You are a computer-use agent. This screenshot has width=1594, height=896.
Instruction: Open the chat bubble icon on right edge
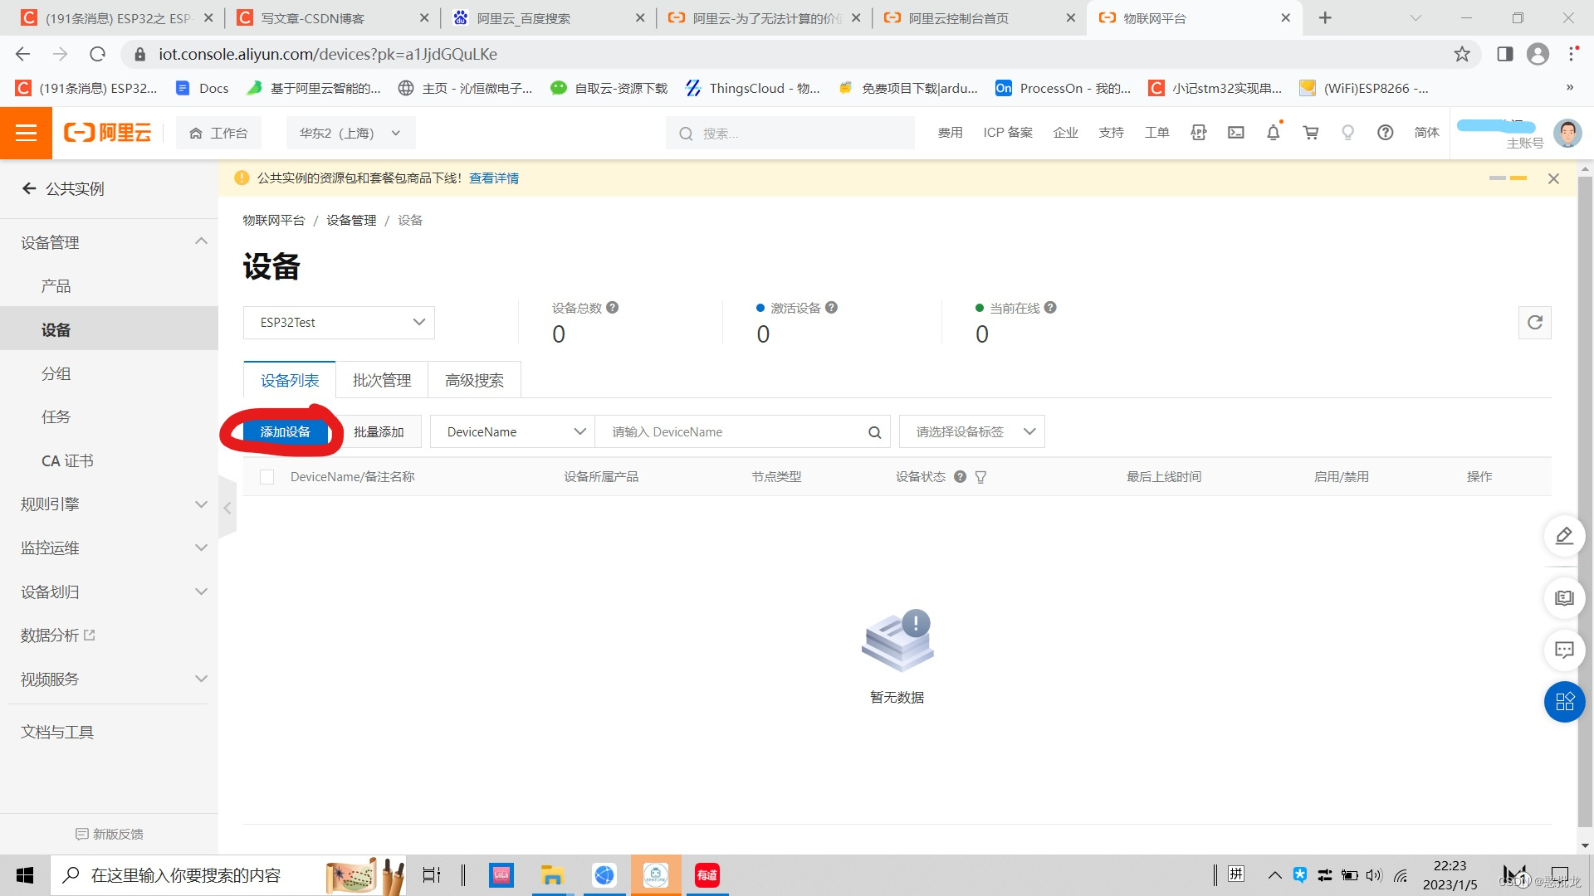pos(1564,650)
